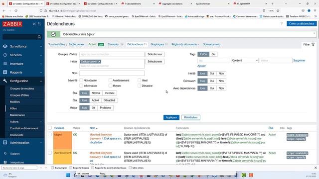Click the Services clock icon

point(5,55)
